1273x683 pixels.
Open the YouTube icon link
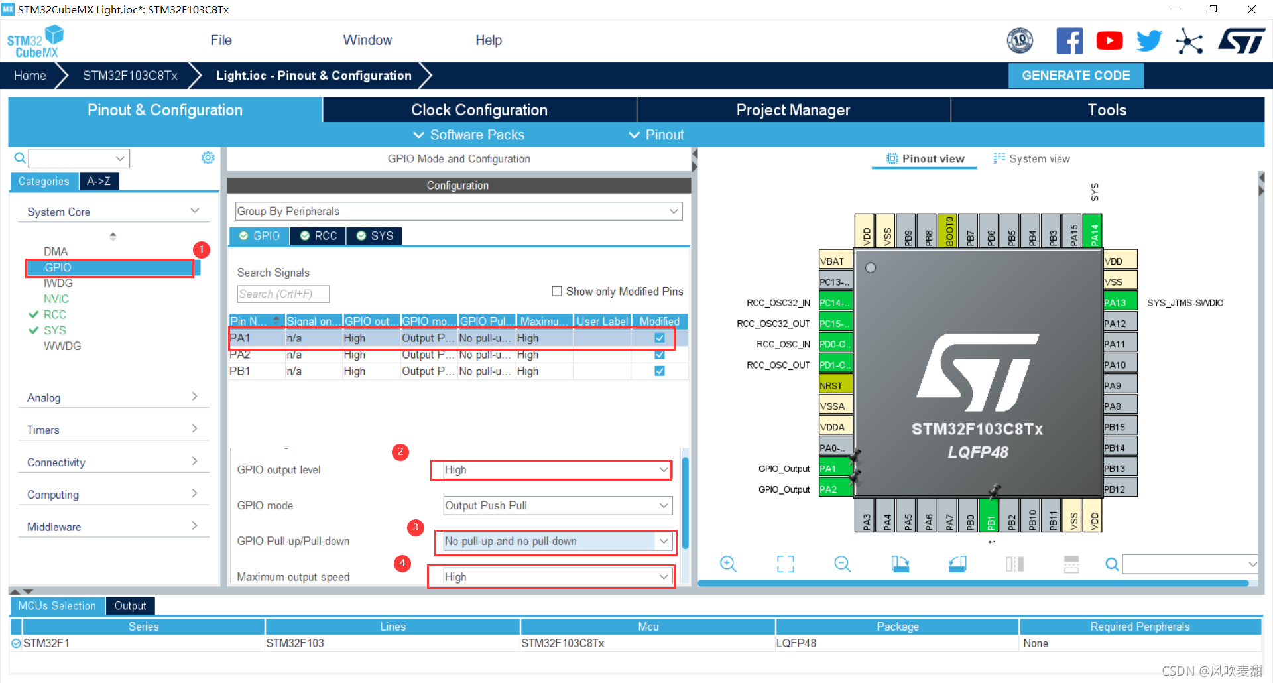click(x=1109, y=41)
